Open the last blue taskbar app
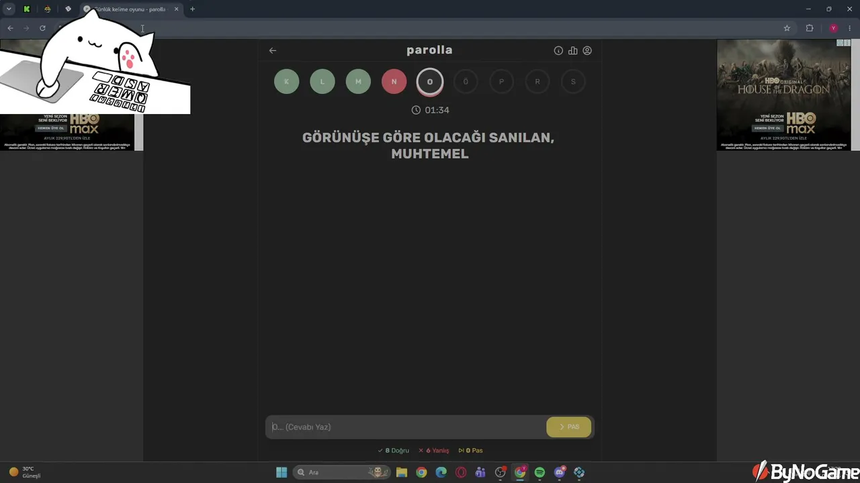 (579, 472)
